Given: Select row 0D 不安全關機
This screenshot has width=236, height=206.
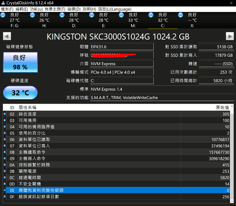Looking at the screenshot, I should point(116,184).
